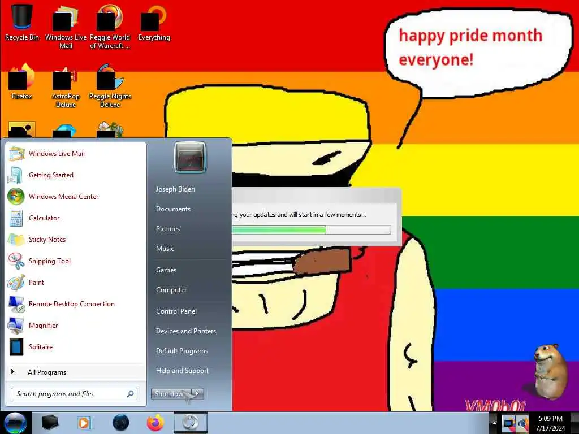Open Games from the Start menu

(166, 270)
